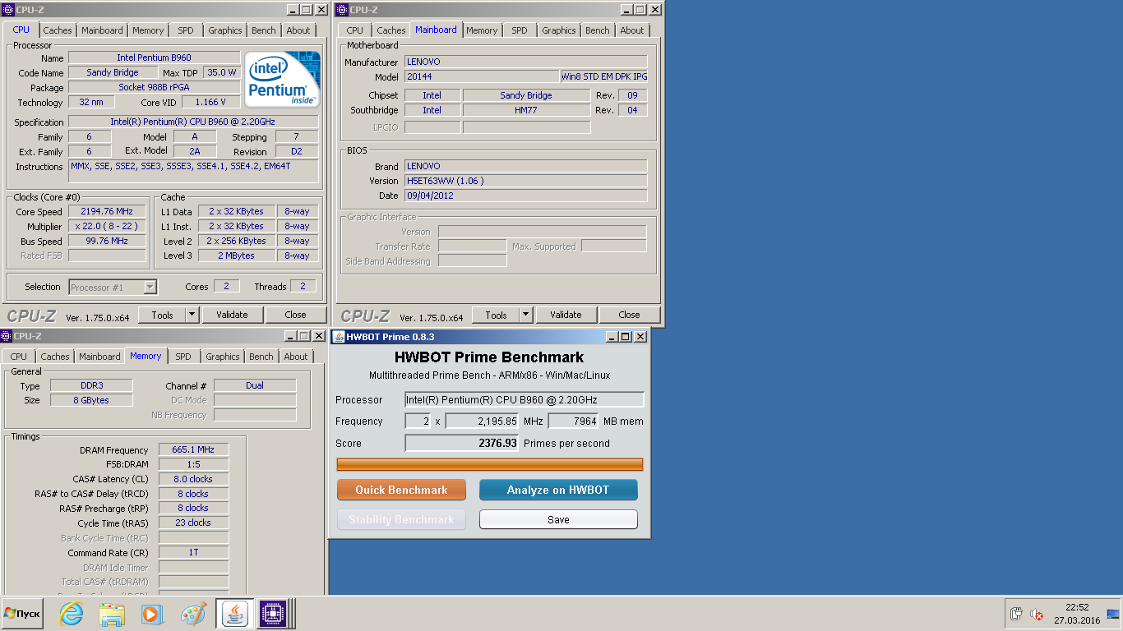1123x631 pixels.
Task: Expand Tools dropdown arrow in Mainboard window
Action: coord(526,315)
